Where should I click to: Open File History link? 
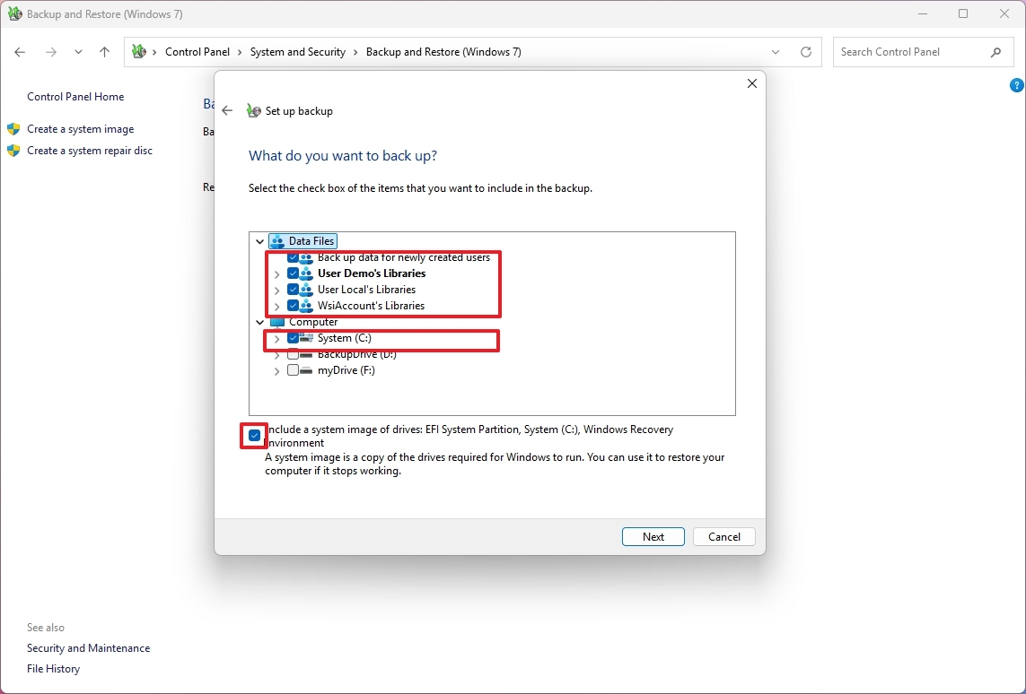pyautogui.click(x=53, y=669)
